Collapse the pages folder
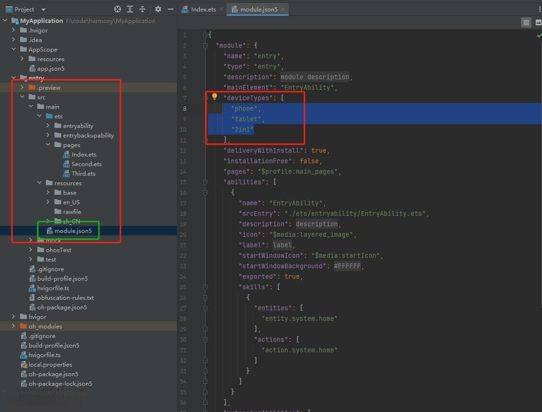The height and width of the screenshot is (412, 542). coord(48,145)
